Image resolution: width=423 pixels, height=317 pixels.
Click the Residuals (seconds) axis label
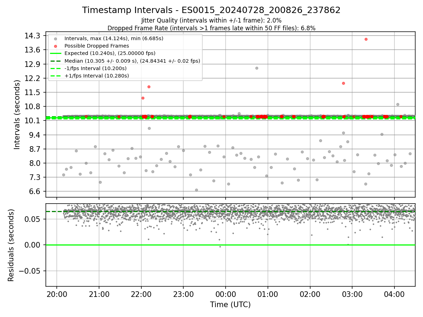pyautogui.click(x=11, y=245)
